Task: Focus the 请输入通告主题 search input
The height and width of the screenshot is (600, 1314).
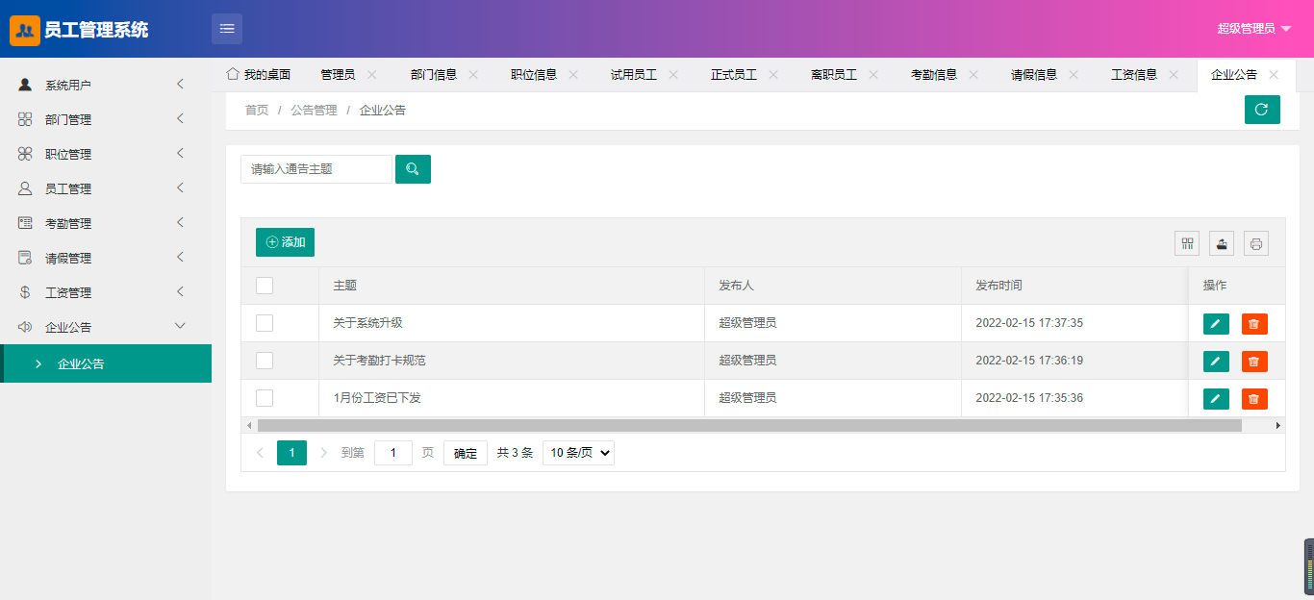Action: tap(316, 169)
